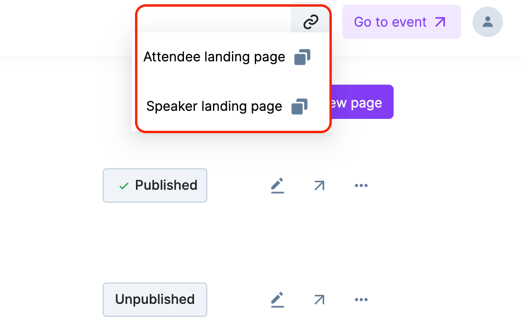521x331 pixels.
Task: Open the Published page in new tab
Action: pos(319,185)
